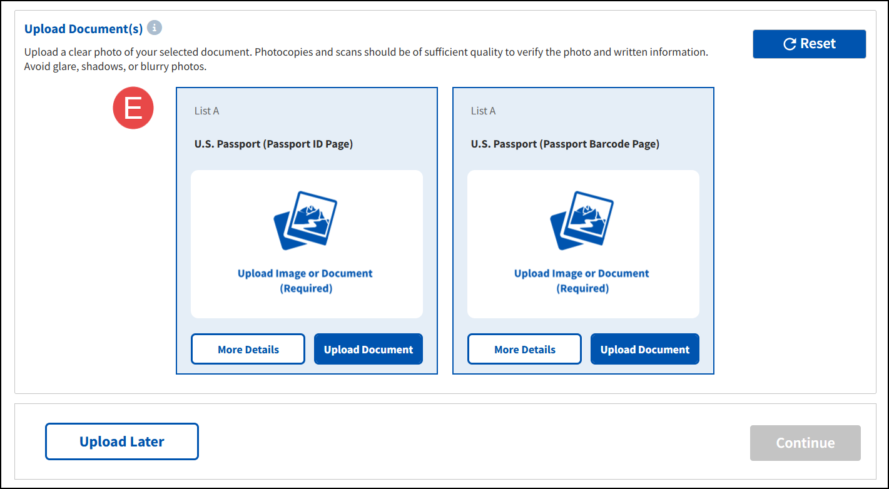Screen dimensions: 889x489
Task: Select 'Upload Image or Document' text in Barcode Page card
Action: (x=582, y=274)
